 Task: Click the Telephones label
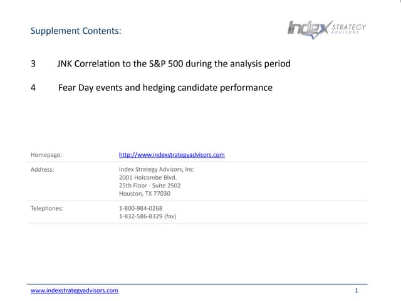(x=47, y=208)
